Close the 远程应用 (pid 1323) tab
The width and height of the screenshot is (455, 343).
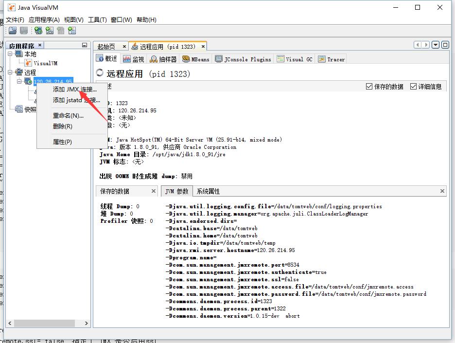pyautogui.click(x=203, y=47)
